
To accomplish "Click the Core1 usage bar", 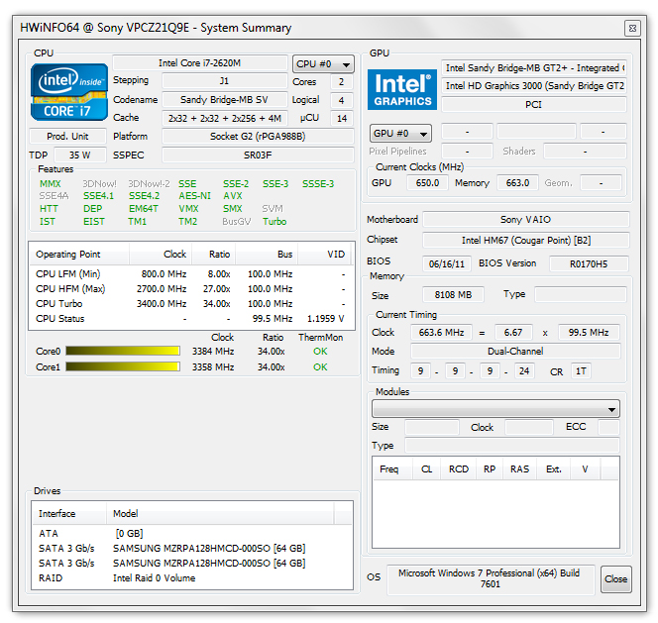I will (123, 366).
